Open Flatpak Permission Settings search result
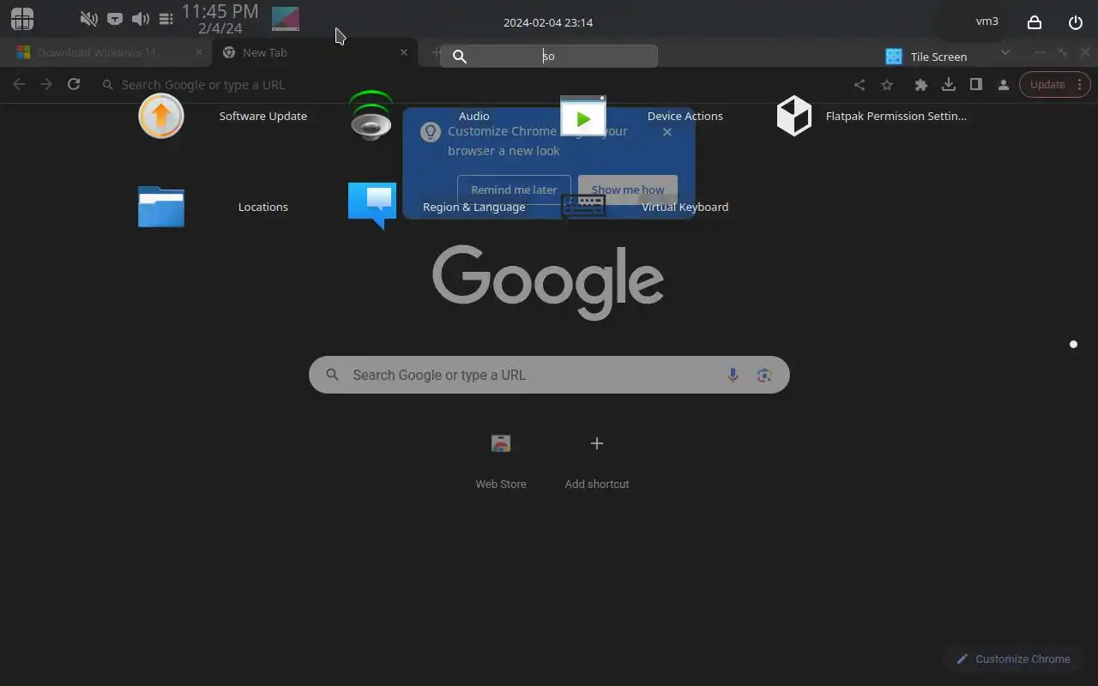The width and height of the screenshot is (1098, 686). 871,116
